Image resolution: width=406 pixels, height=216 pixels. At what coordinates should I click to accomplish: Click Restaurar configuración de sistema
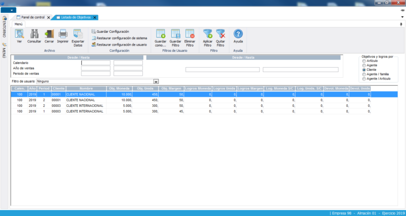121,38
